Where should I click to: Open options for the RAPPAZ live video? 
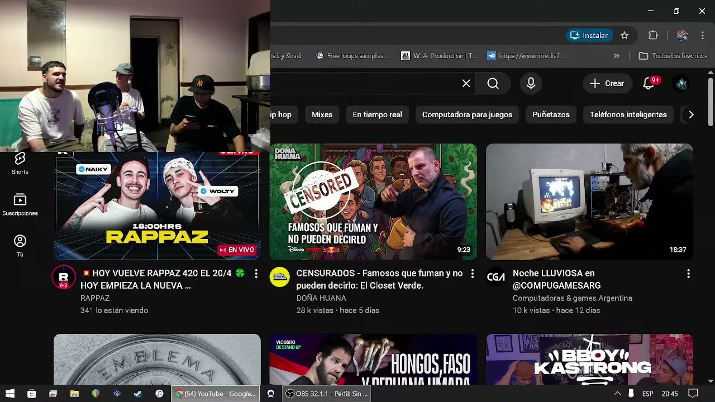[x=256, y=274]
